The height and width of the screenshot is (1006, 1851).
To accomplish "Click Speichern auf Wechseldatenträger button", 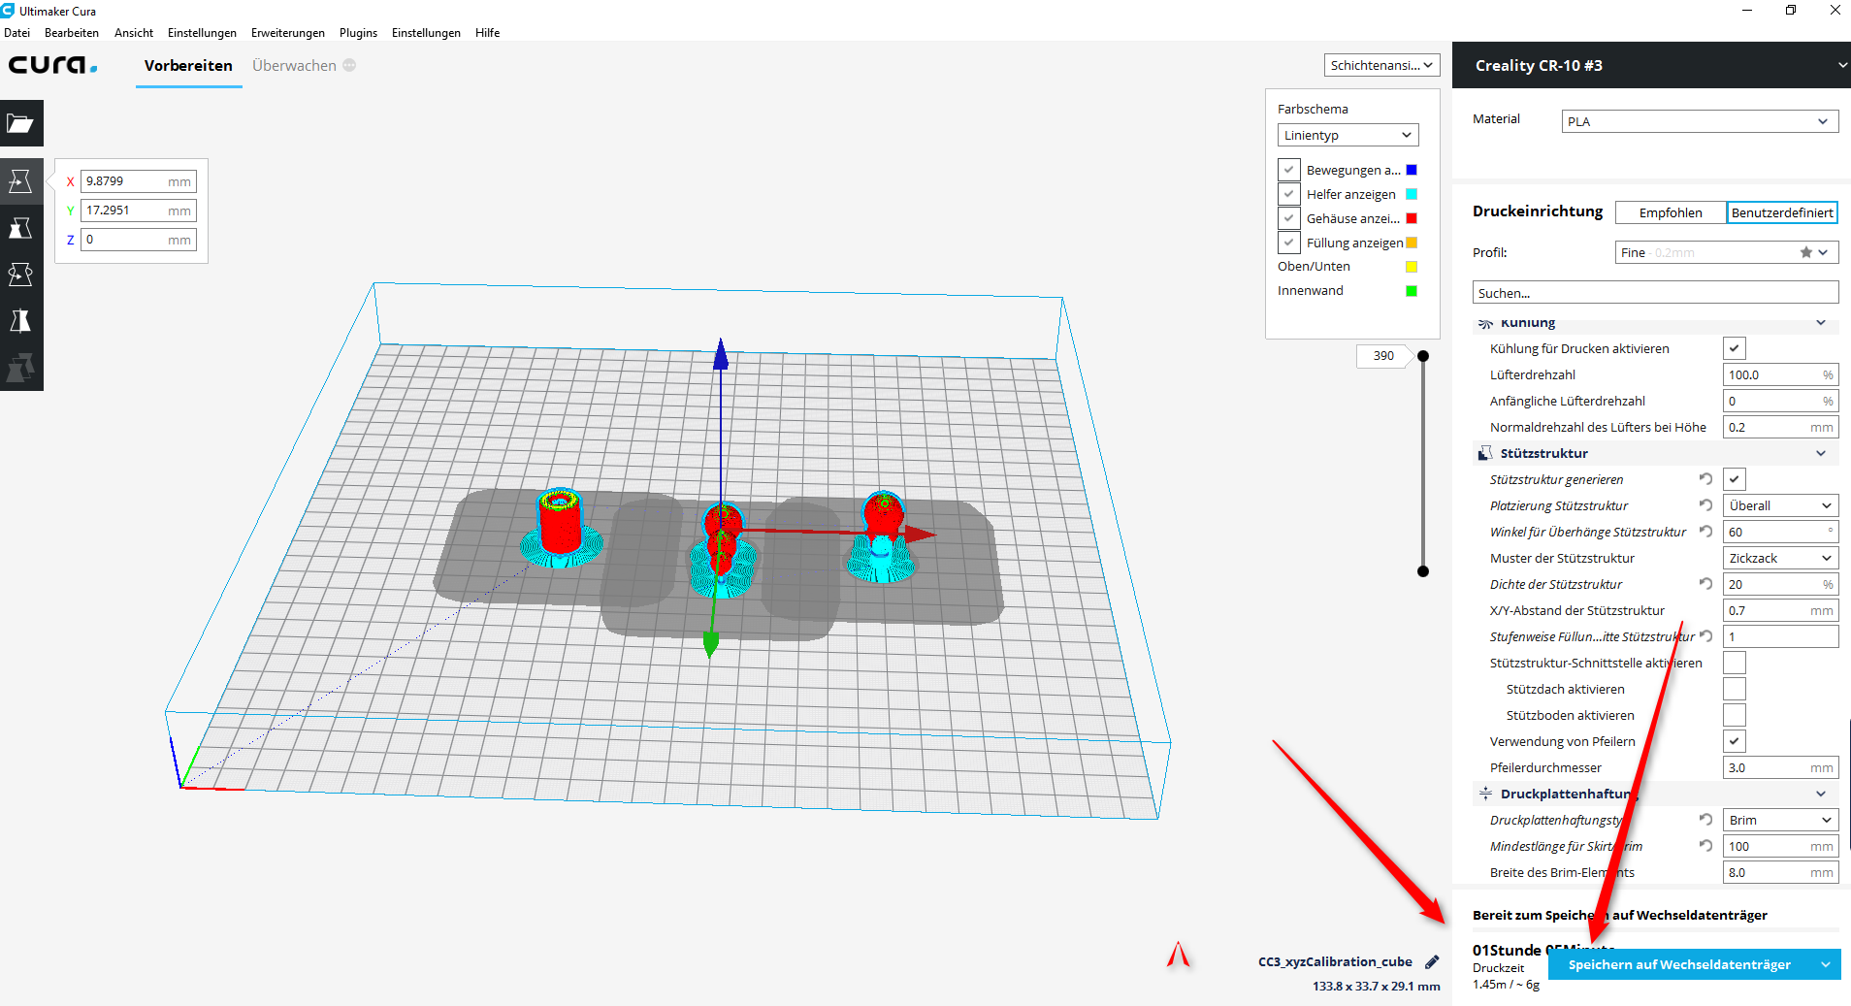I will [x=1679, y=964].
